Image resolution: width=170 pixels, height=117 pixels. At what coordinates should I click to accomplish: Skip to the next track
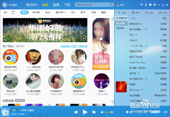click(94, 112)
